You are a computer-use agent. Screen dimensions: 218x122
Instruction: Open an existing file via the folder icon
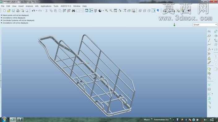tap(9, 11)
